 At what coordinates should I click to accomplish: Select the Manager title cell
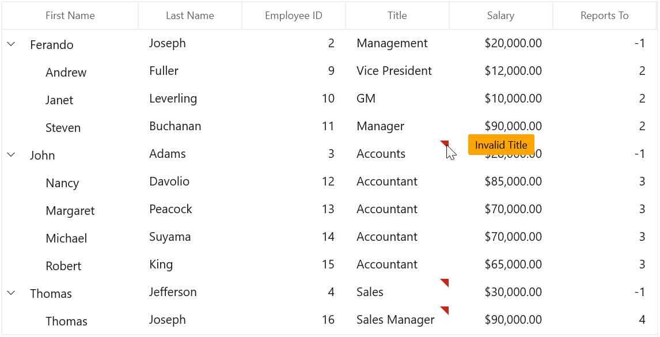397,126
